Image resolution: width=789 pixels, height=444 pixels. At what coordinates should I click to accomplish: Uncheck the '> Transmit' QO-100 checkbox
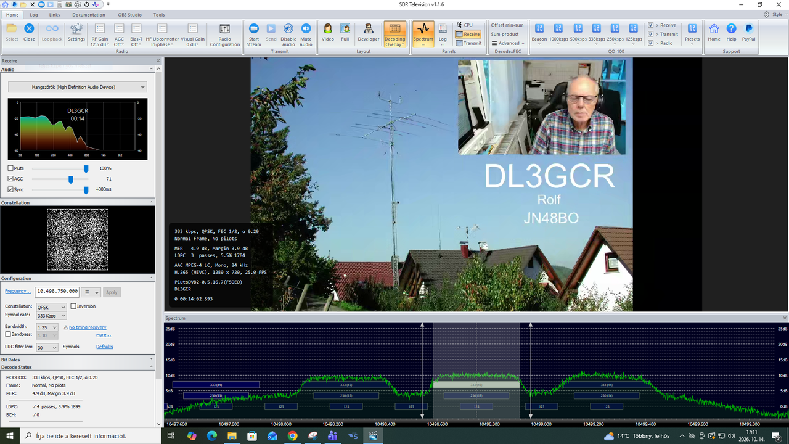pos(651,34)
